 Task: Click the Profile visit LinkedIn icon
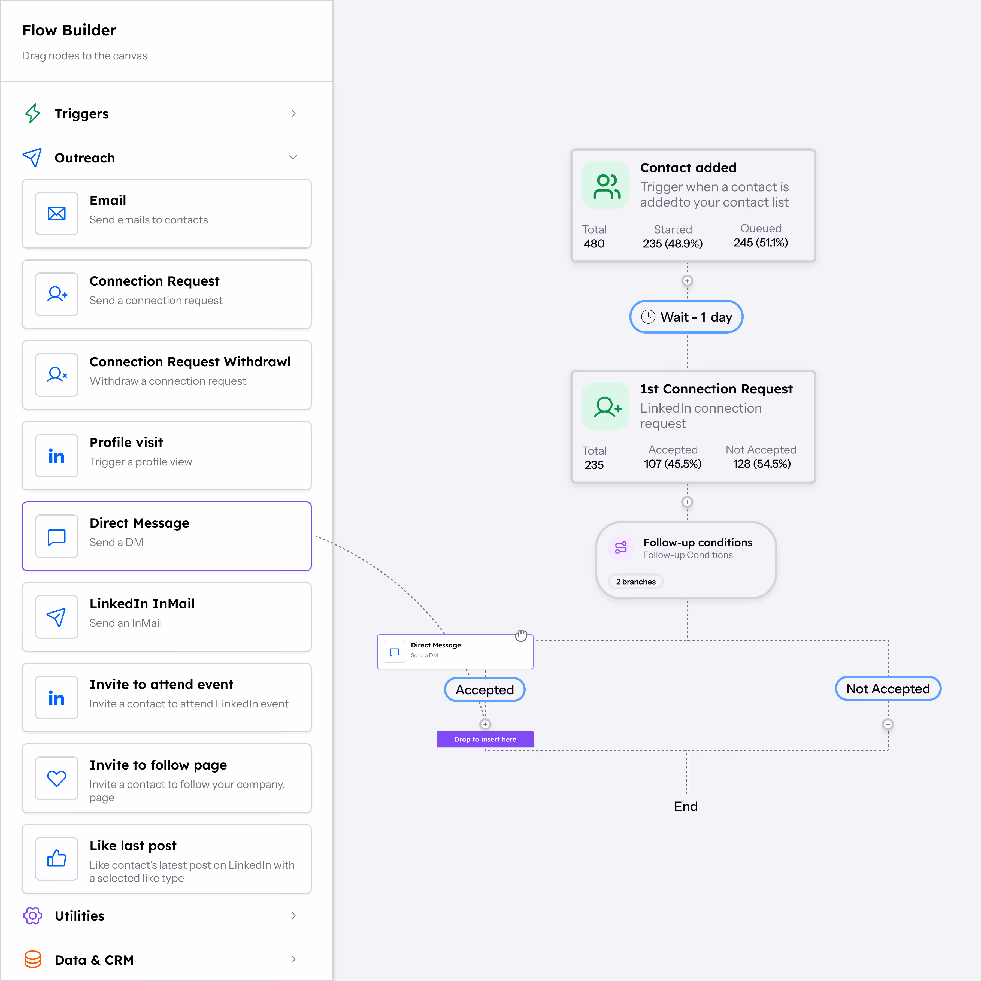coord(56,455)
